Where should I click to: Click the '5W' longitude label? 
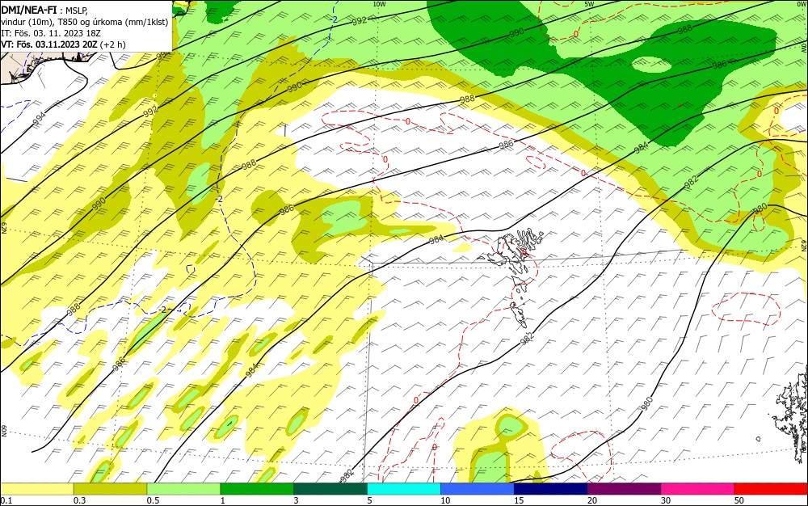tap(589, 4)
